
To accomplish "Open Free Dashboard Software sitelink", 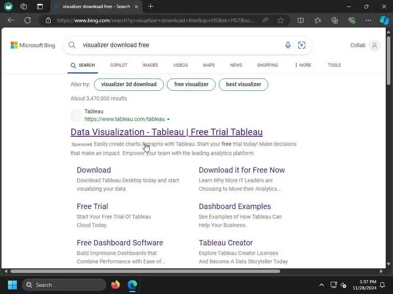I will click(x=120, y=243).
